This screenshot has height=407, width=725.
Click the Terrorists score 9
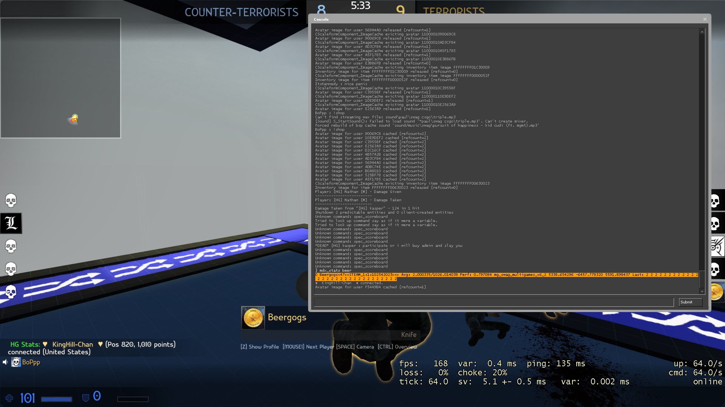click(x=401, y=9)
